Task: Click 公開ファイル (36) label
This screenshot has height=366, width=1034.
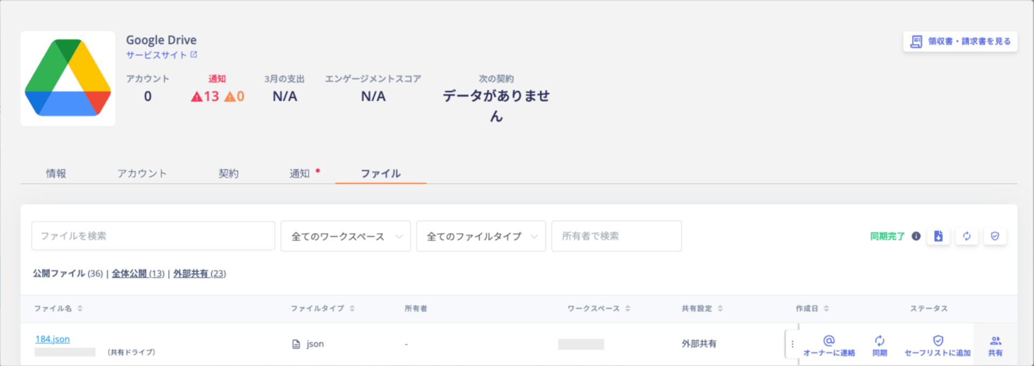Action: (68, 273)
